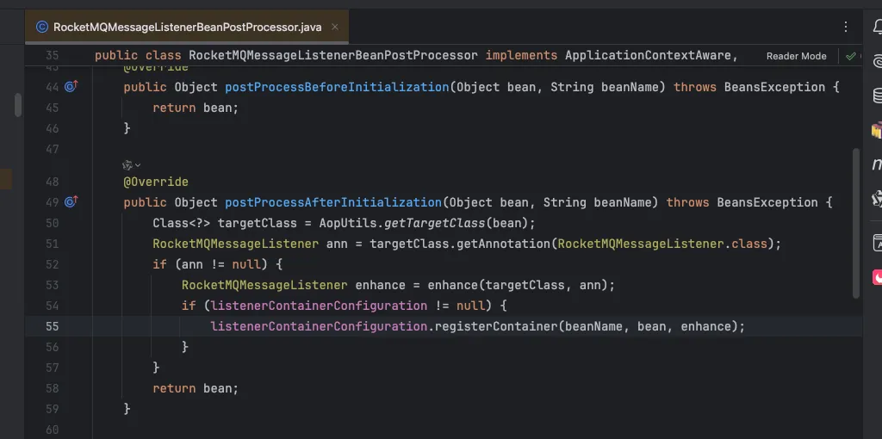The height and width of the screenshot is (439, 882).
Task: Click the overriding method gutter icon on line 49
Action: 71,202
